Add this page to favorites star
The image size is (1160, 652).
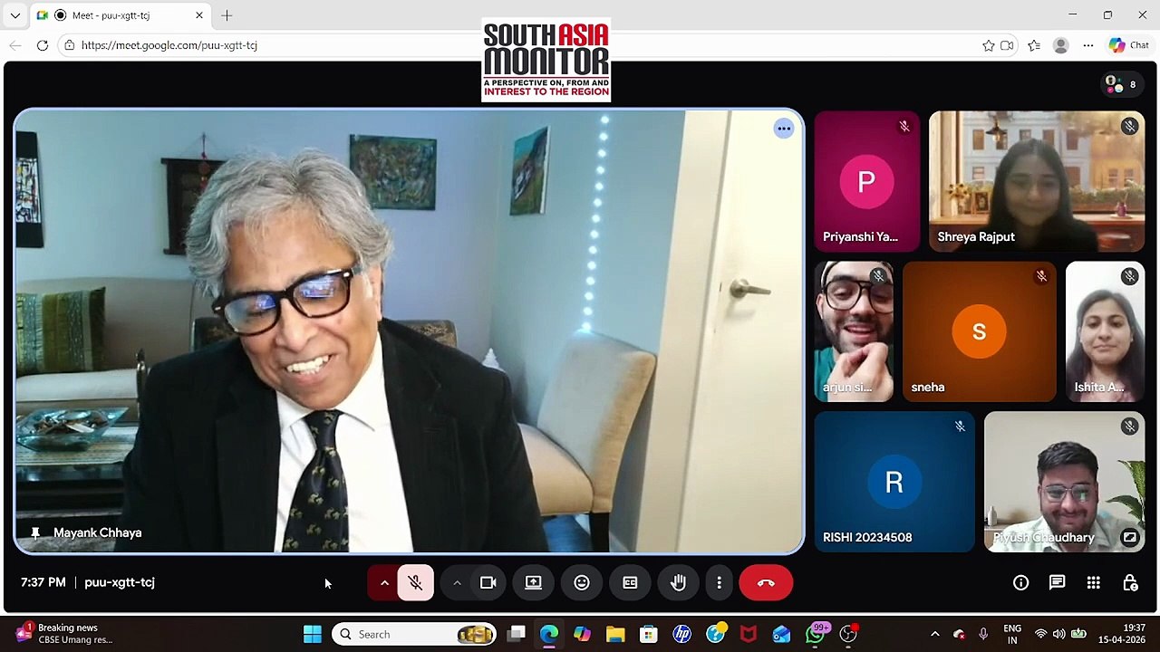coord(989,45)
